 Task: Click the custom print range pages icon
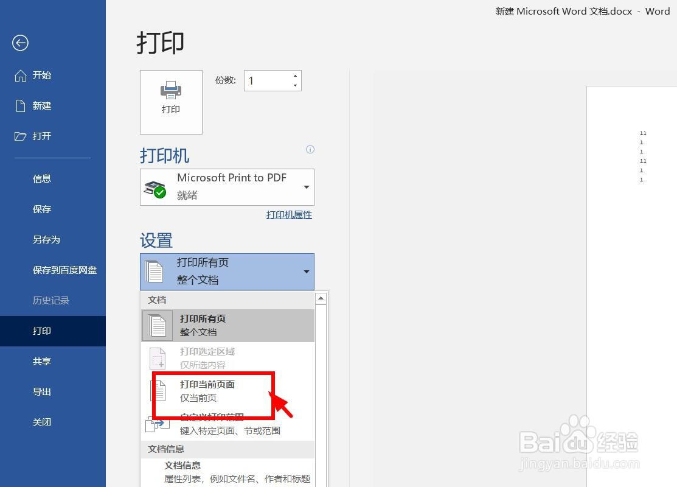click(x=157, y=424)
